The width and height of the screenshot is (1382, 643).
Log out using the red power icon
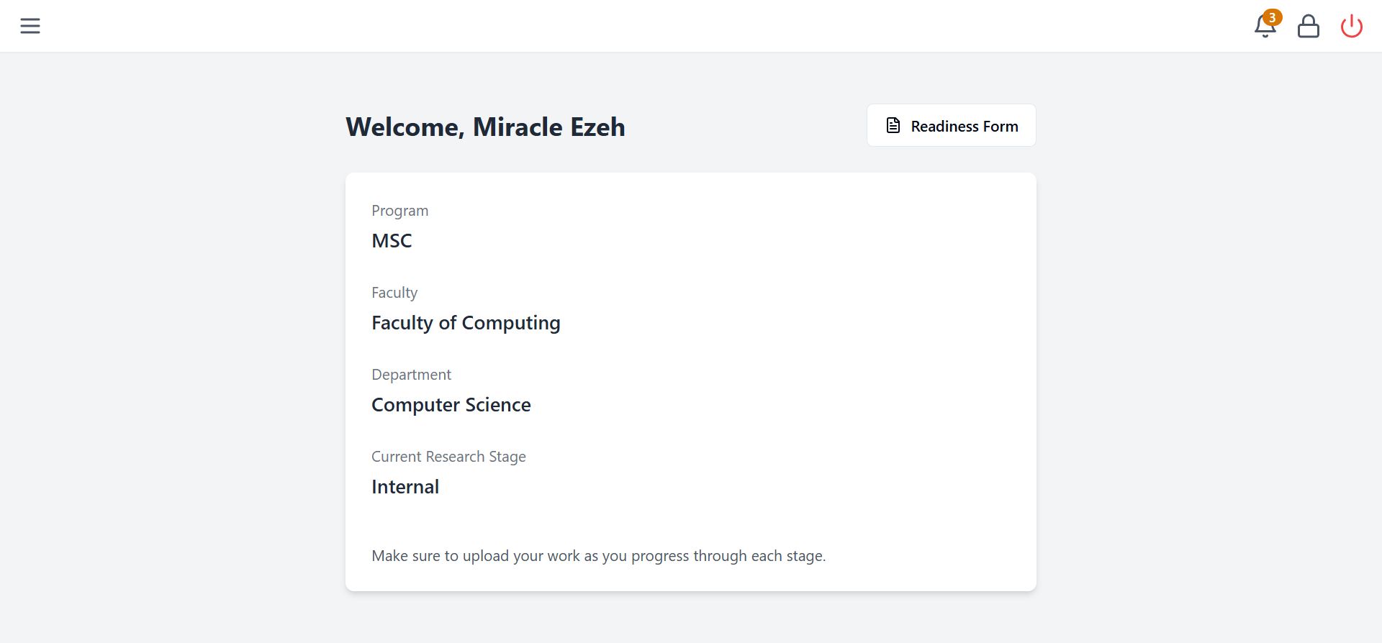pos(1351,26)
